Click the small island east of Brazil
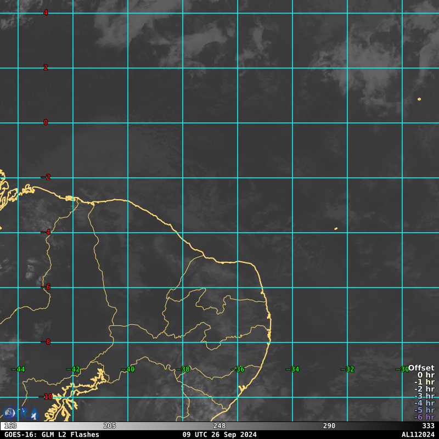The width and height of the screenshot is (439, 439). click(x=336, y=229)
